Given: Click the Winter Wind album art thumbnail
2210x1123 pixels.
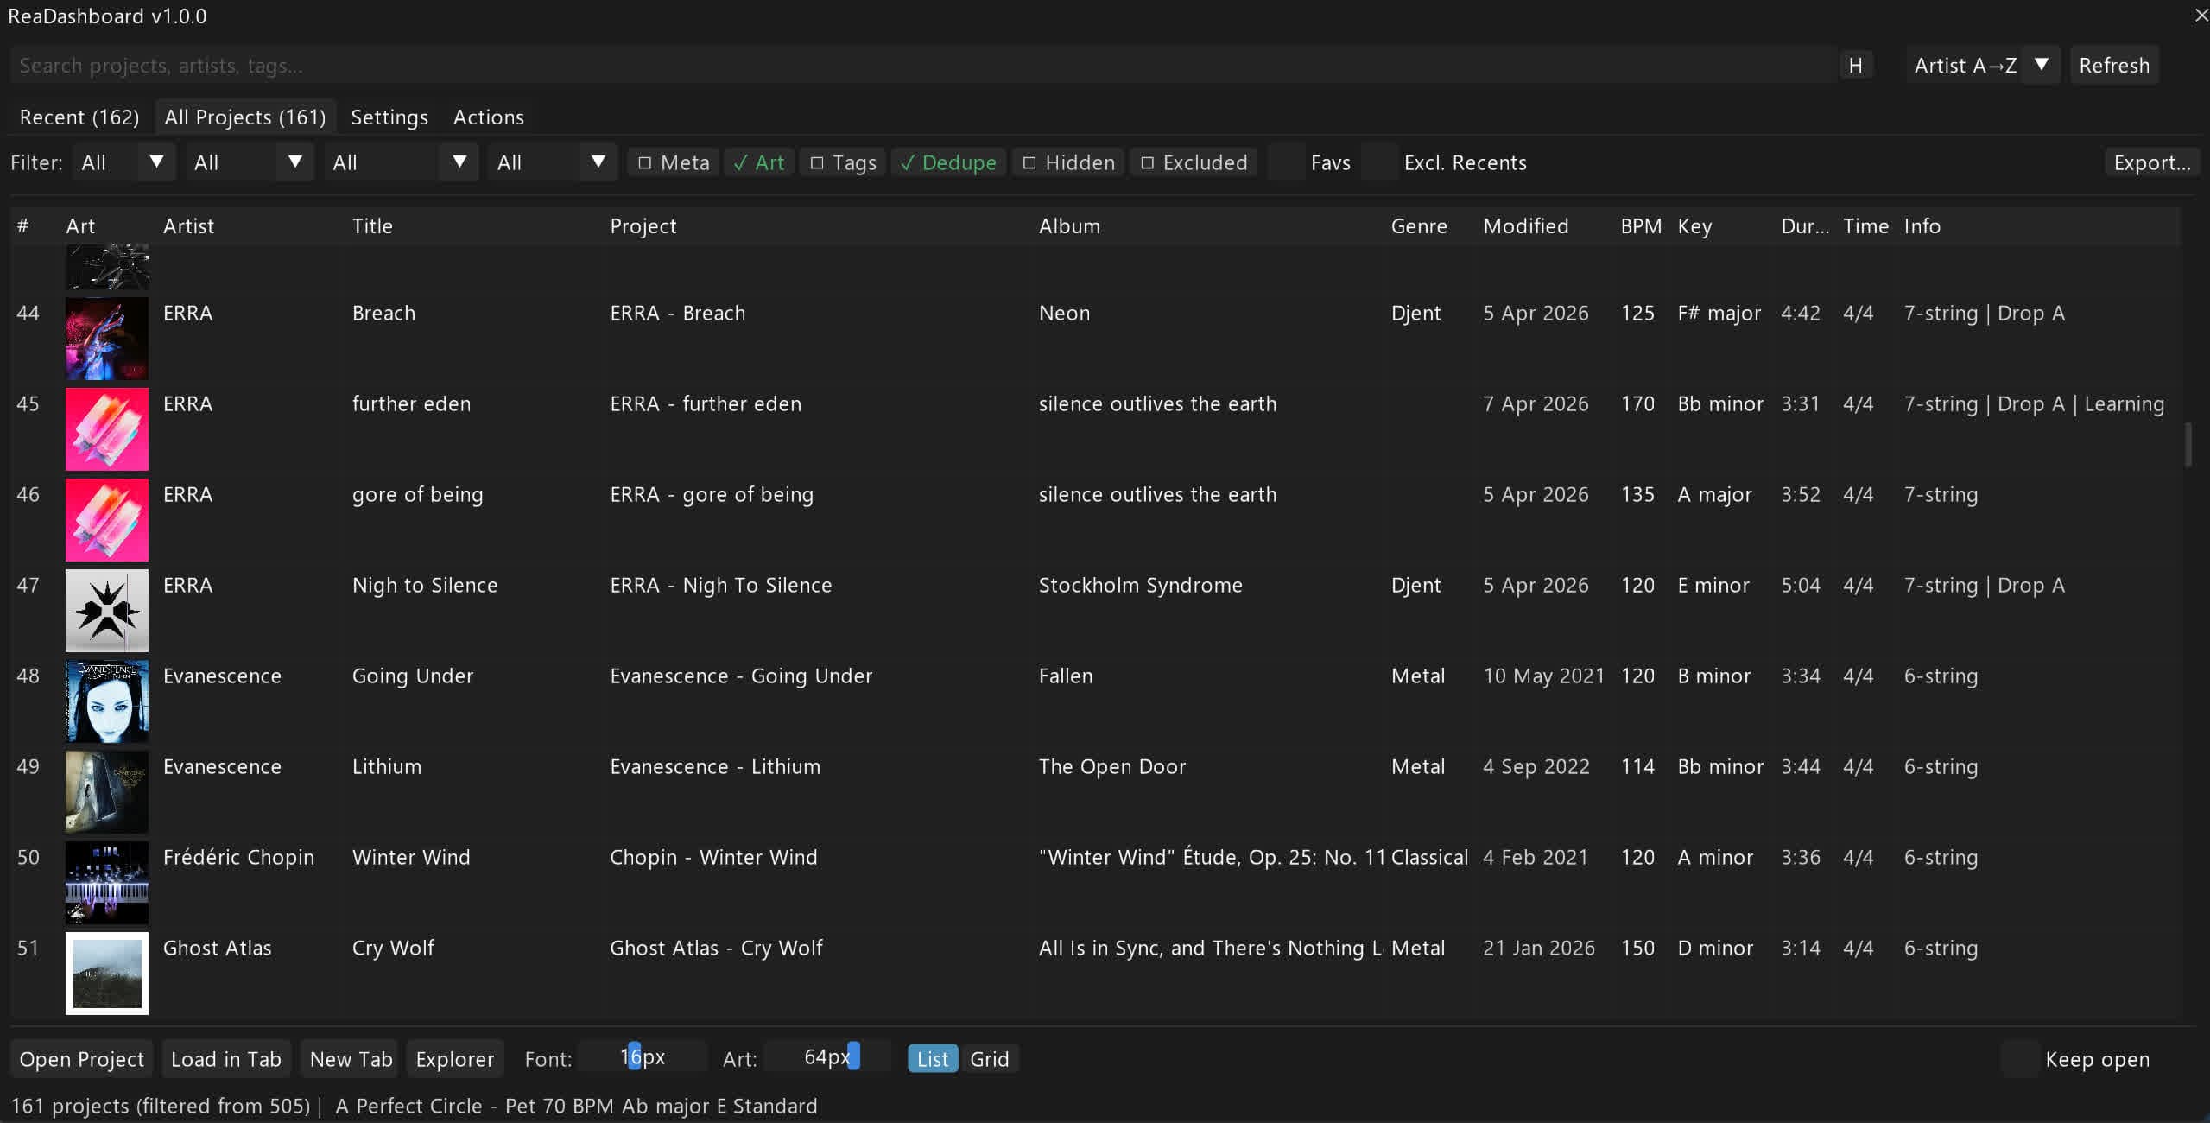Looking at the screenshot, I should coord(107,883).
